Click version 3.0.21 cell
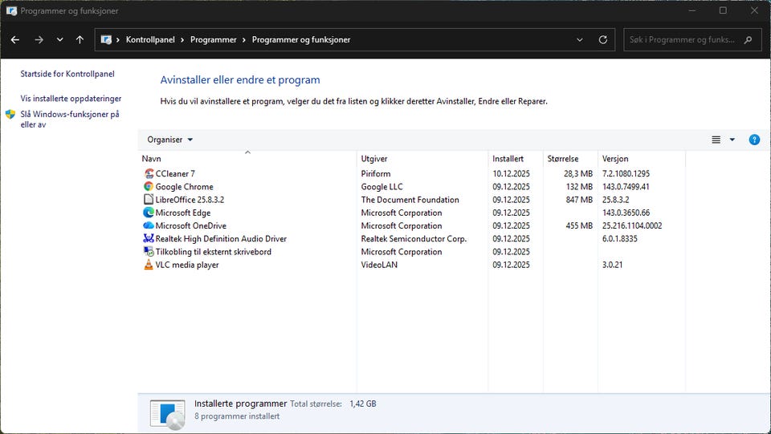Viewport: 771px width, 434px height. 612,265
